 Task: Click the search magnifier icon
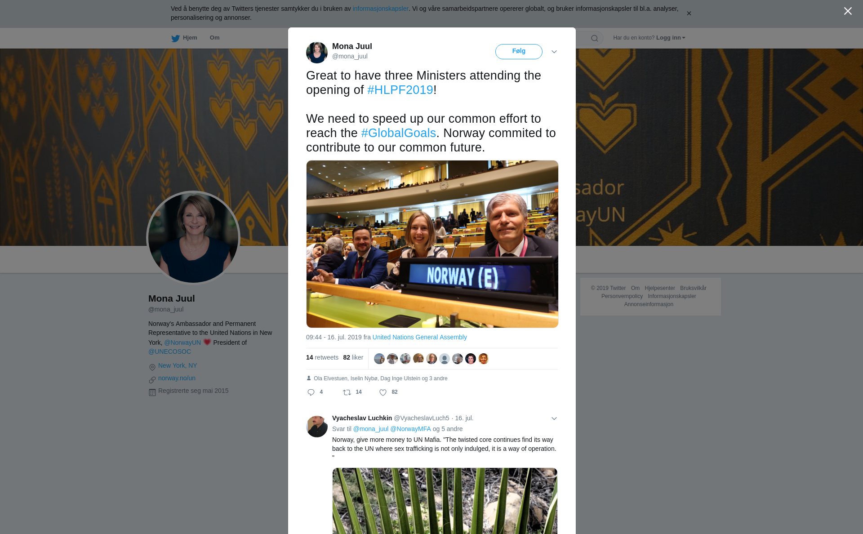[x=595, y=38]
